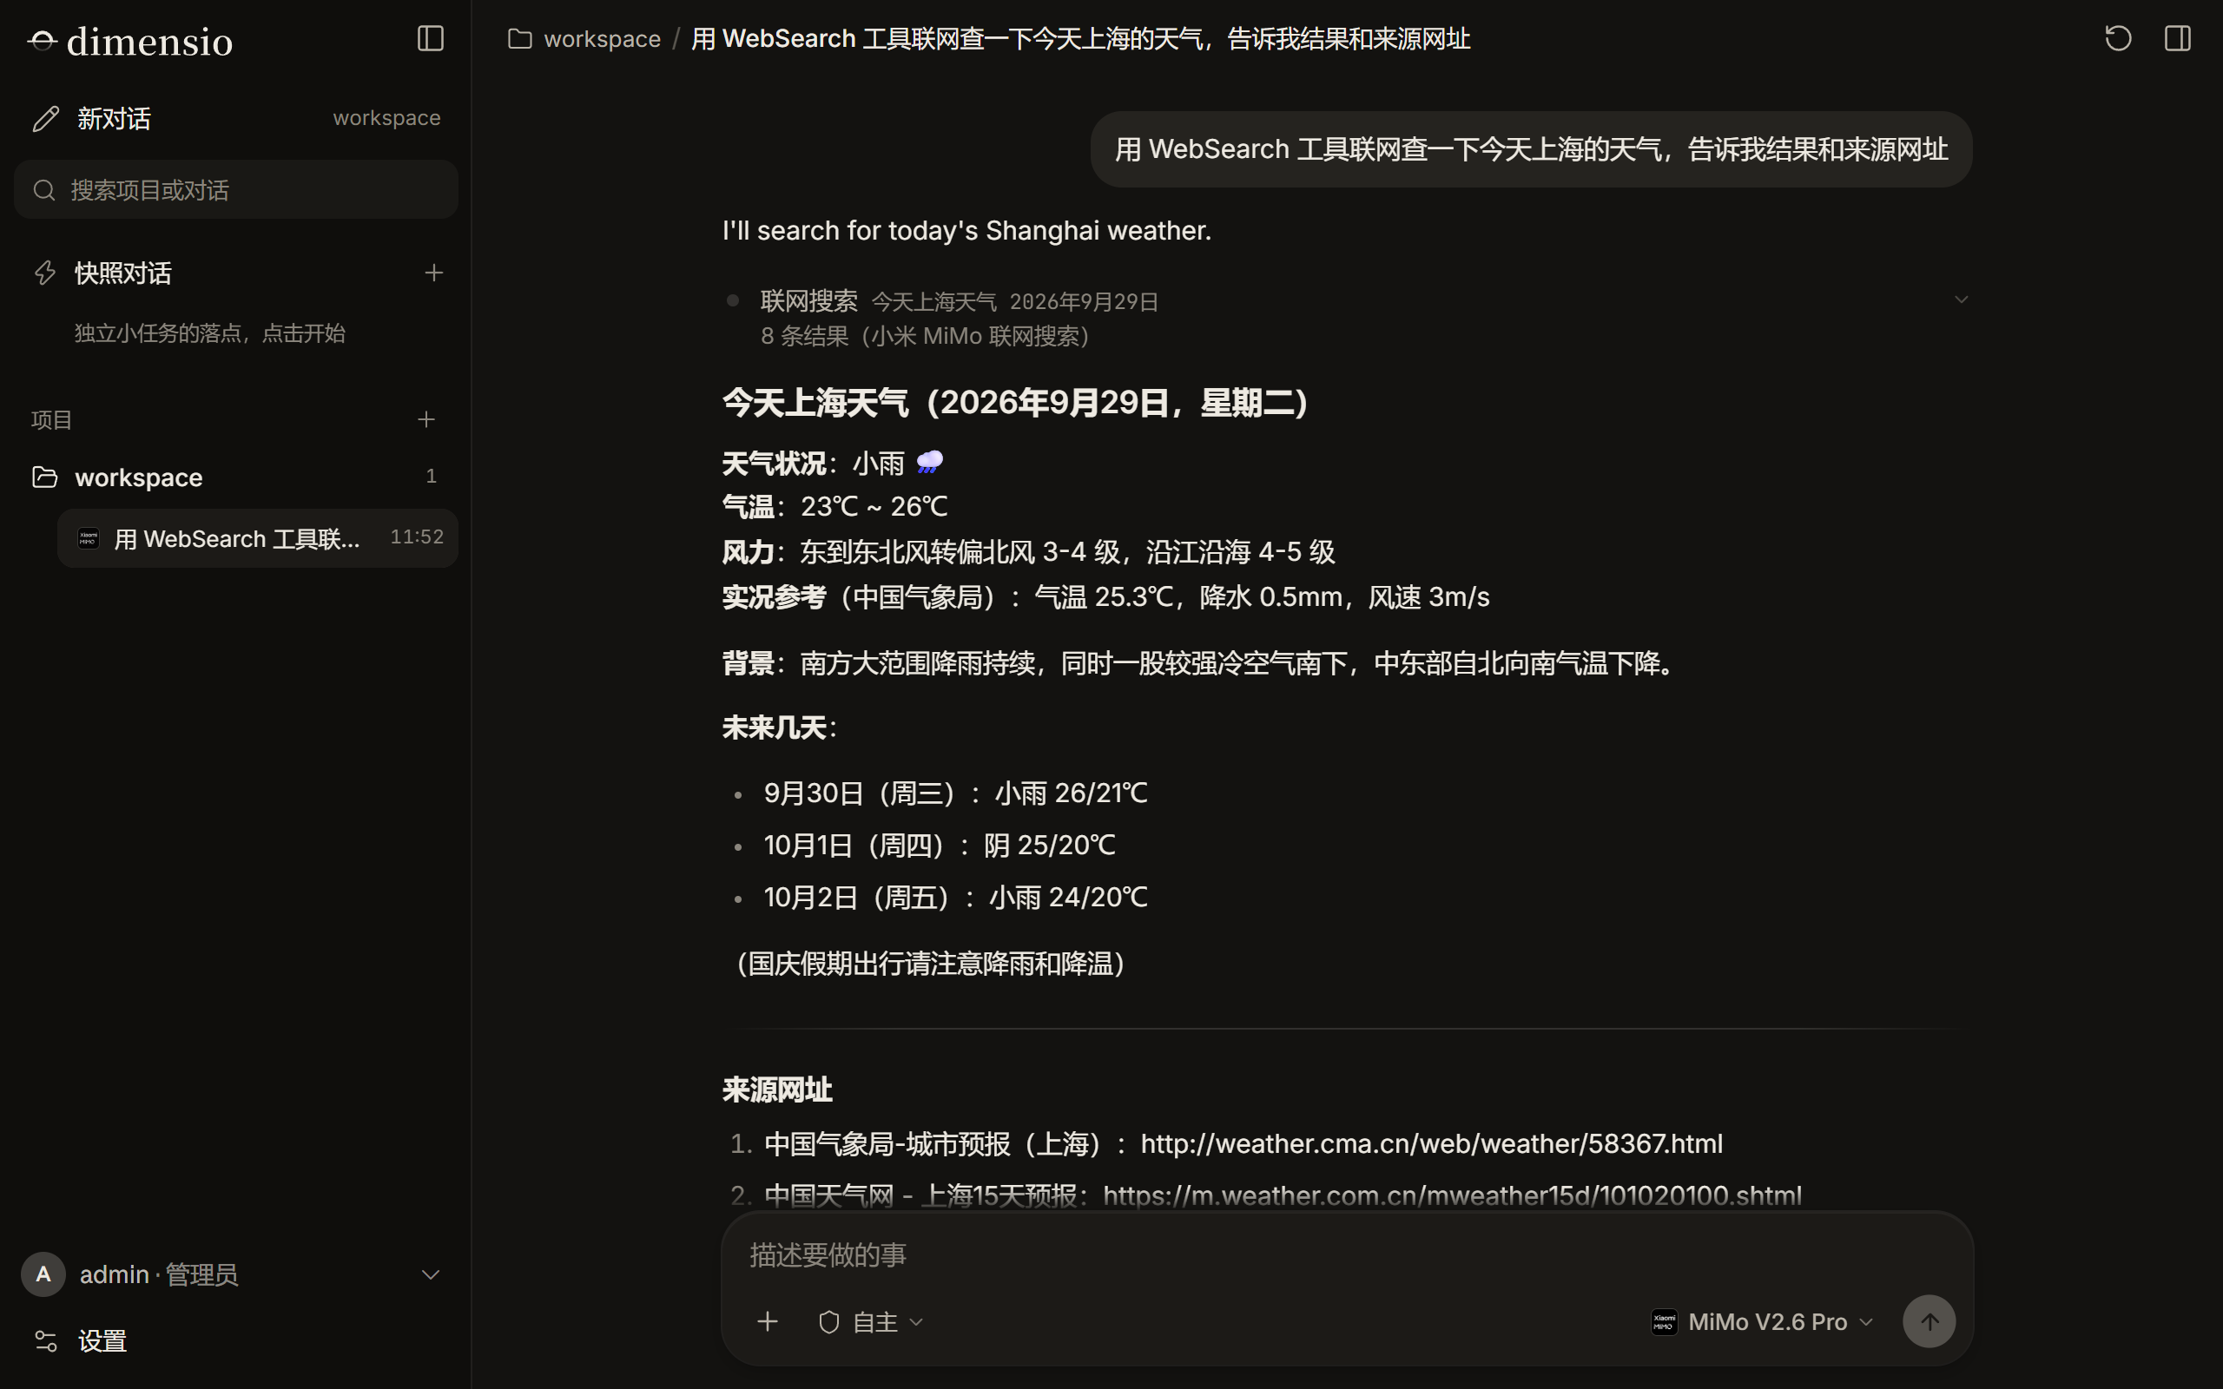The width and height of the screenshot is (2223, 1389).
Task: Click the dimensio logo
Action: point(130,42)
